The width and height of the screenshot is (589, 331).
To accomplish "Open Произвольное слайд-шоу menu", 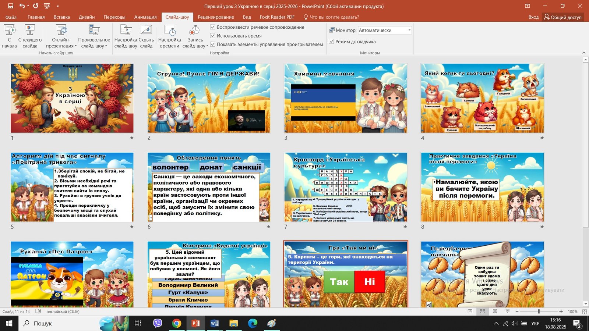I will tap(94, 36).
